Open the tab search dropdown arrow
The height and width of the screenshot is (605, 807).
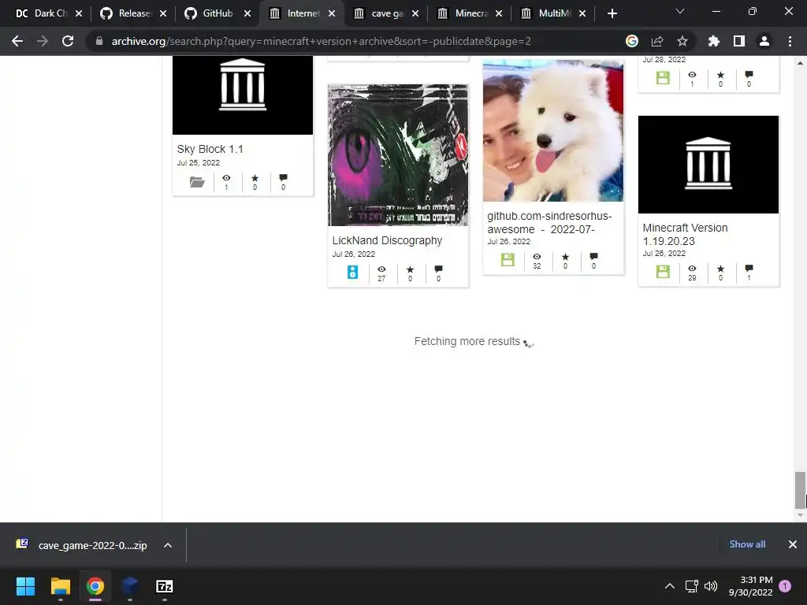[x=680, y=11]
